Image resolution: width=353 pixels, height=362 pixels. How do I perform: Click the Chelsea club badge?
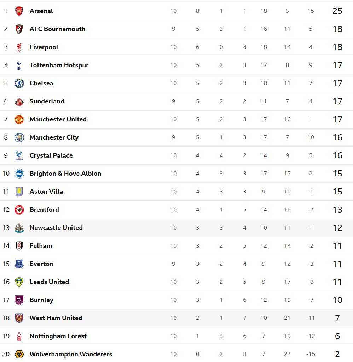(19, 83)
